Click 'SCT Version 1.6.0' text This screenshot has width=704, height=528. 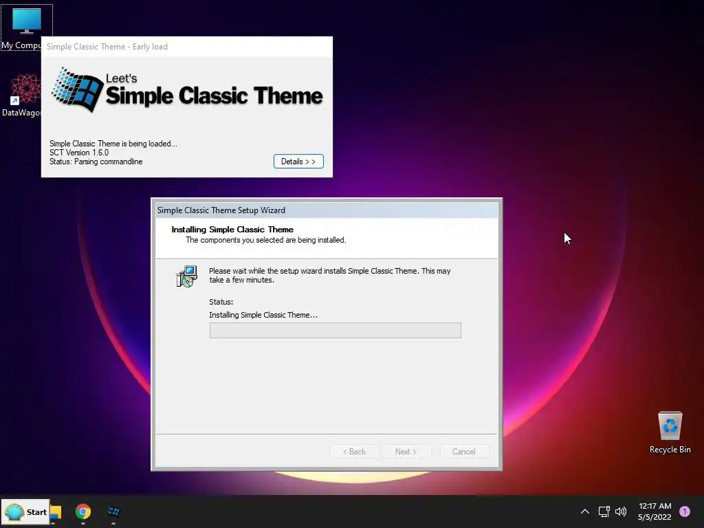point(79,153)
